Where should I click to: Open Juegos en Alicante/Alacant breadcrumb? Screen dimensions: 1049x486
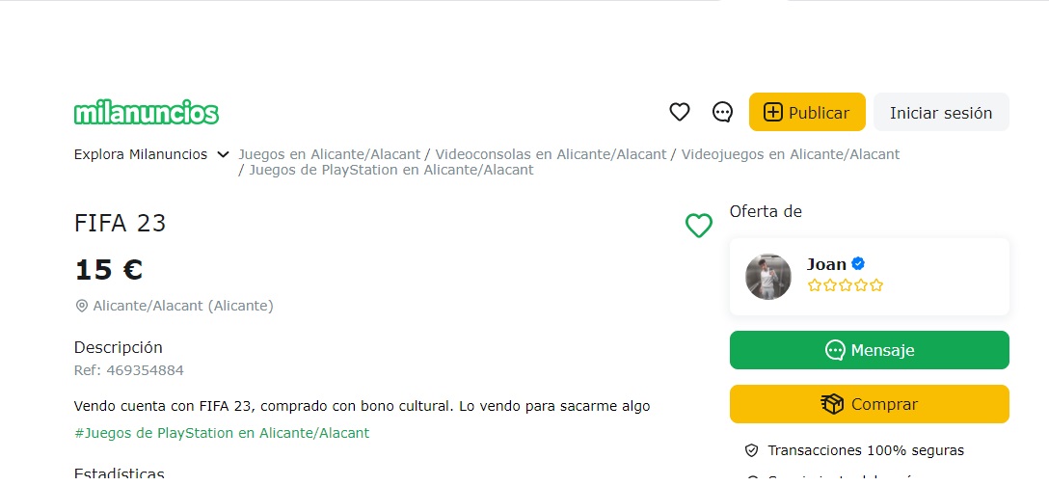(x=330, y=154)
